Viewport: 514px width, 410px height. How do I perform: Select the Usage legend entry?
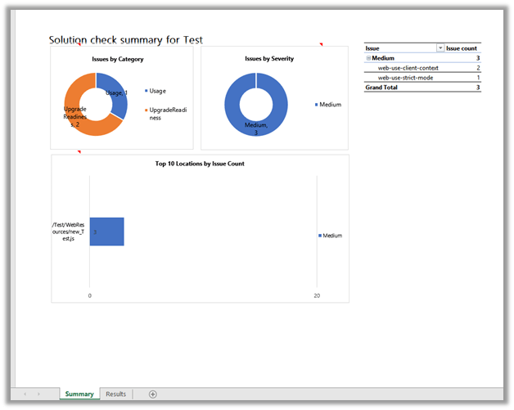157,91
